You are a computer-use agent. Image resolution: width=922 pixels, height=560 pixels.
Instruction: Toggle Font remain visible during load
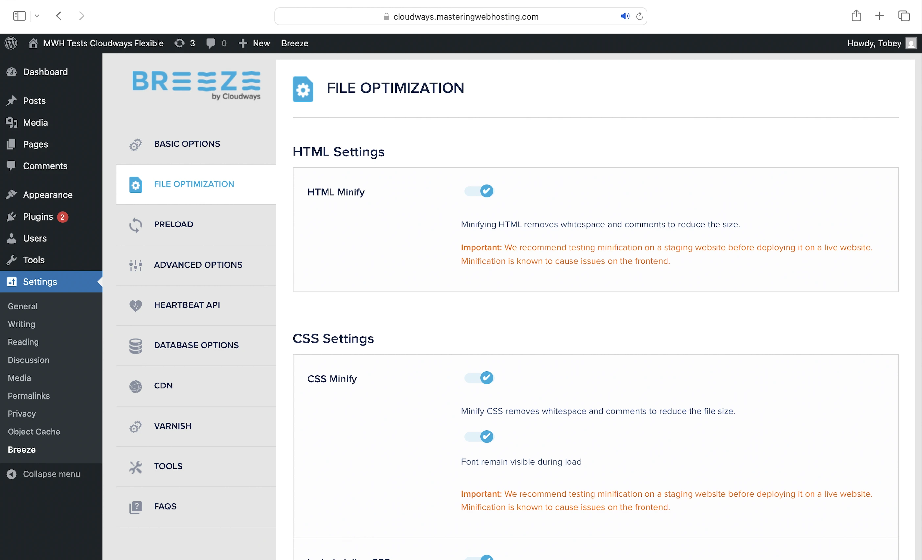click(479, 436)
